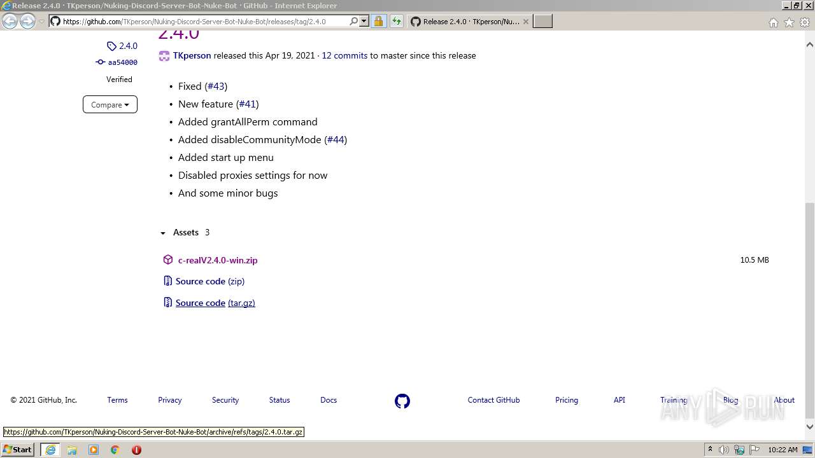Screen dimensions: 815x458
Task: Open the media player taskbar icon
Action: (94, 450)
